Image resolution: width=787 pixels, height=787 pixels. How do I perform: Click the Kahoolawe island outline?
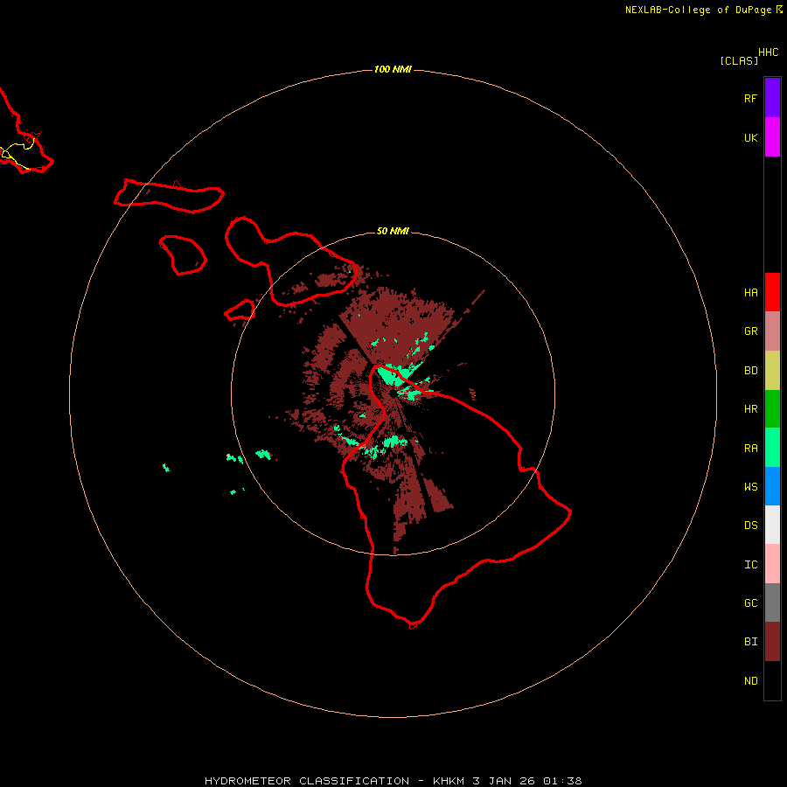coord(240,310)
